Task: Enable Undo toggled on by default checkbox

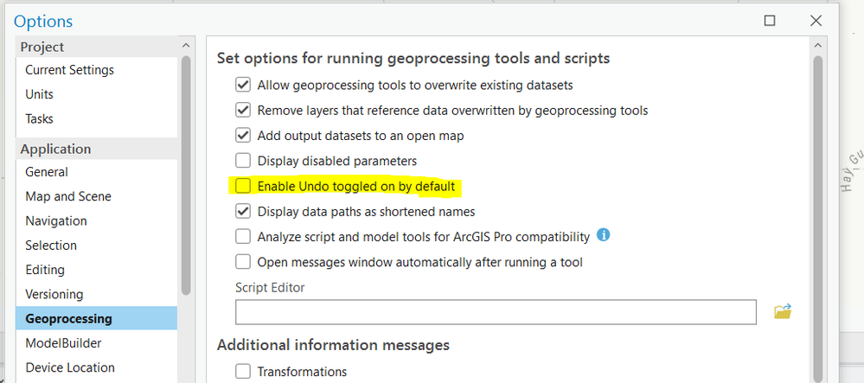Action: (x=243, y=186)
